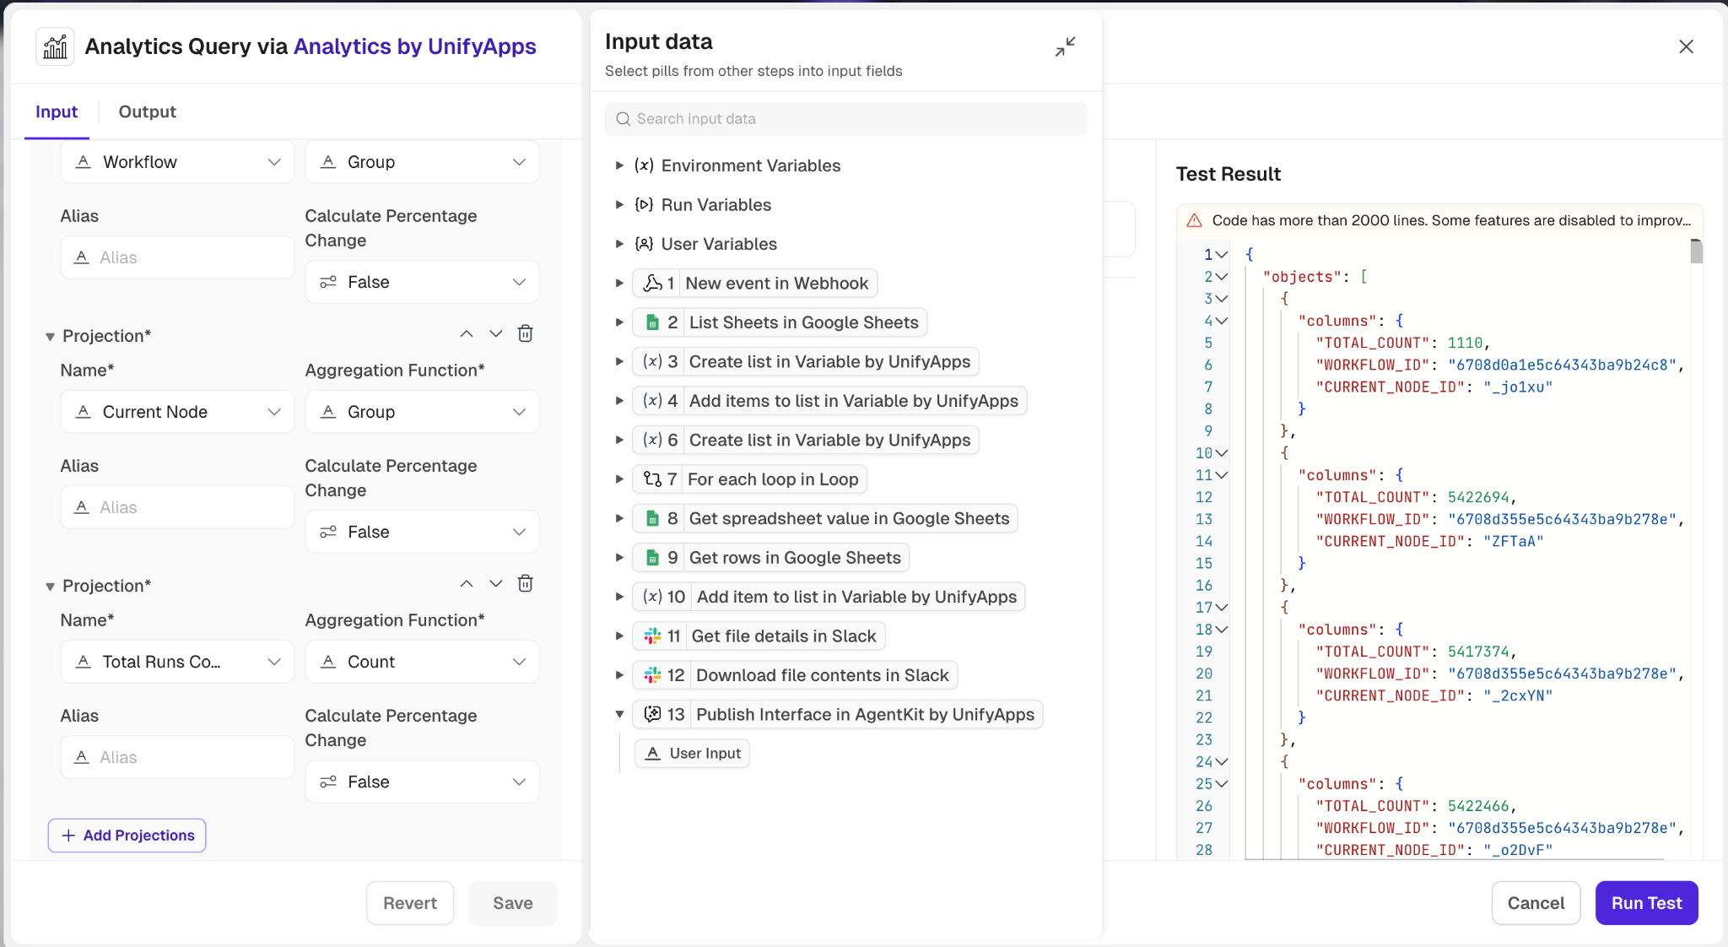Delete the Current Node projection via trash icon

(x=525, y=333)
